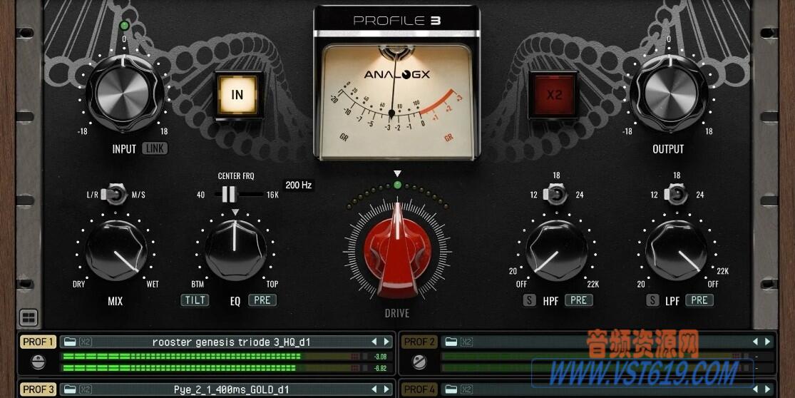Click the CENTER FRQ slider handle
The width and height of the screenshot is (795, 398).
[x=229, y=194]
